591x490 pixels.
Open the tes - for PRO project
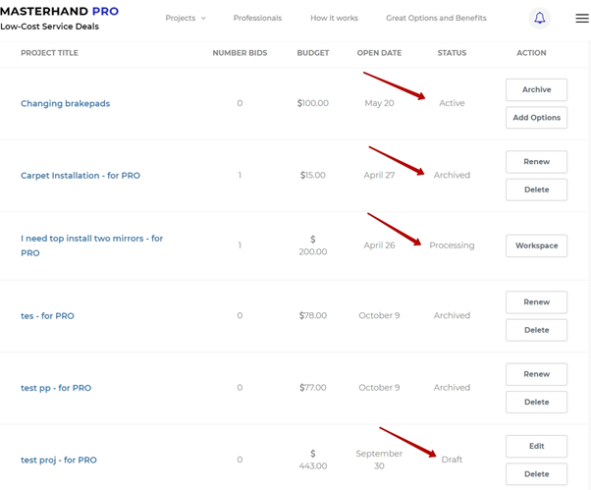pos(47,315)
